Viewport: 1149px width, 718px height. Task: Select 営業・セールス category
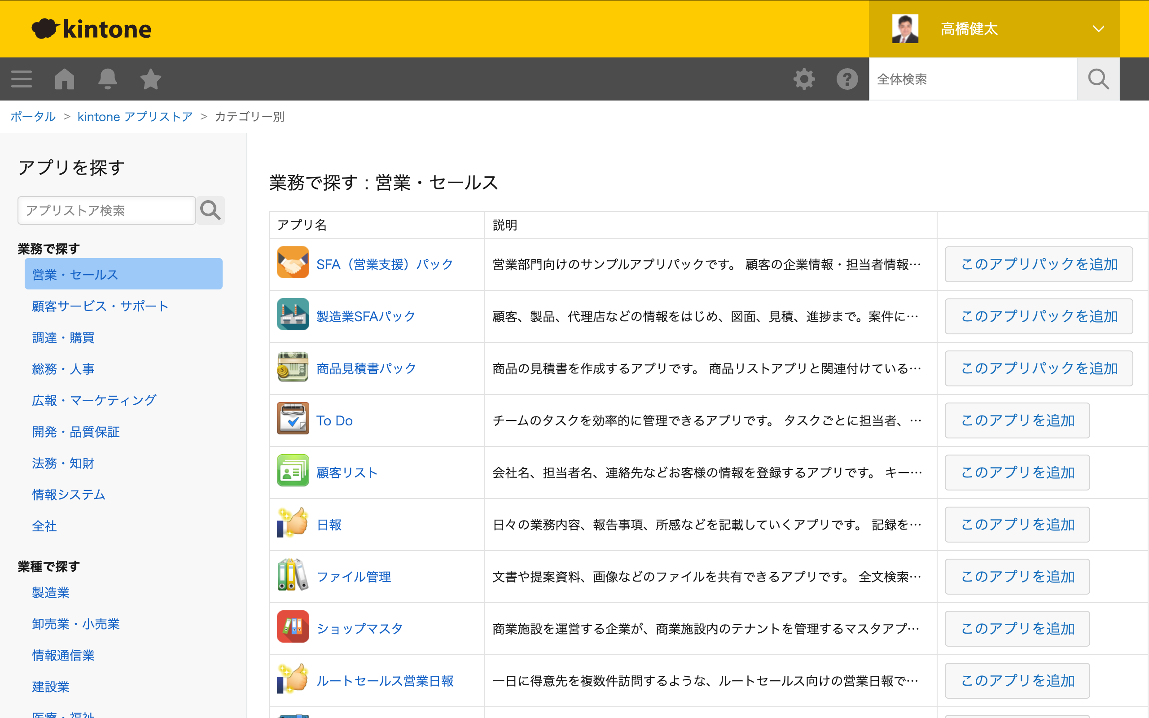123,274
